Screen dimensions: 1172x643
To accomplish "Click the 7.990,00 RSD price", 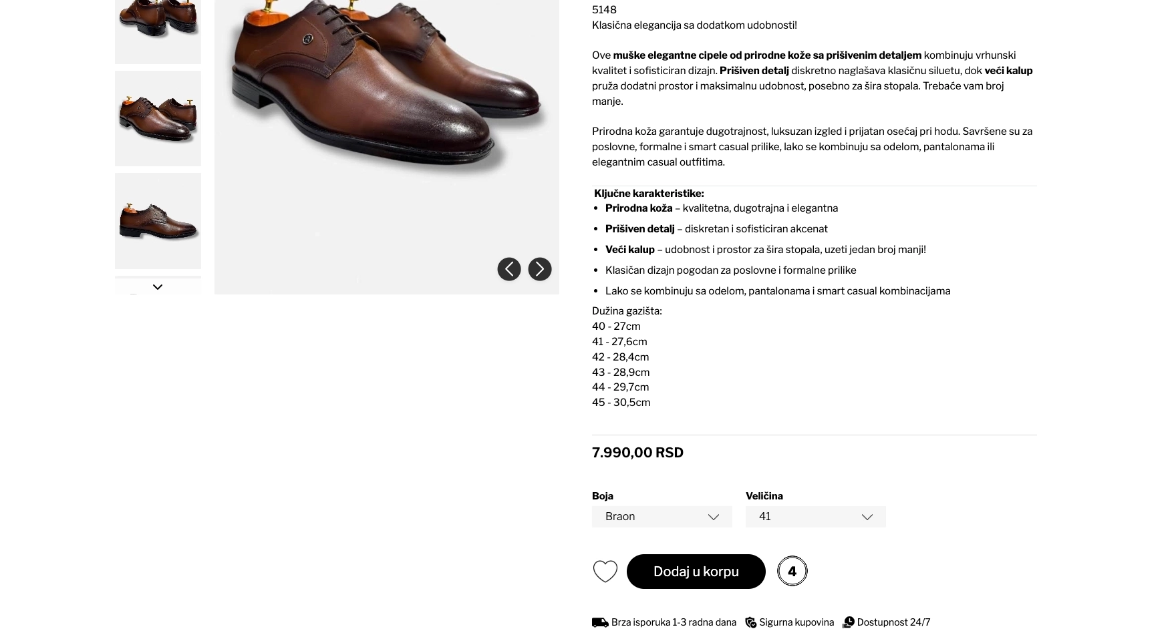I will click(637, 453).
